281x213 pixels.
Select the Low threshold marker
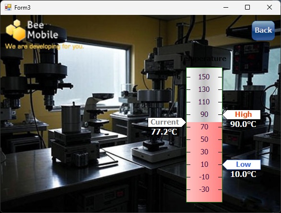coord(241,164)
